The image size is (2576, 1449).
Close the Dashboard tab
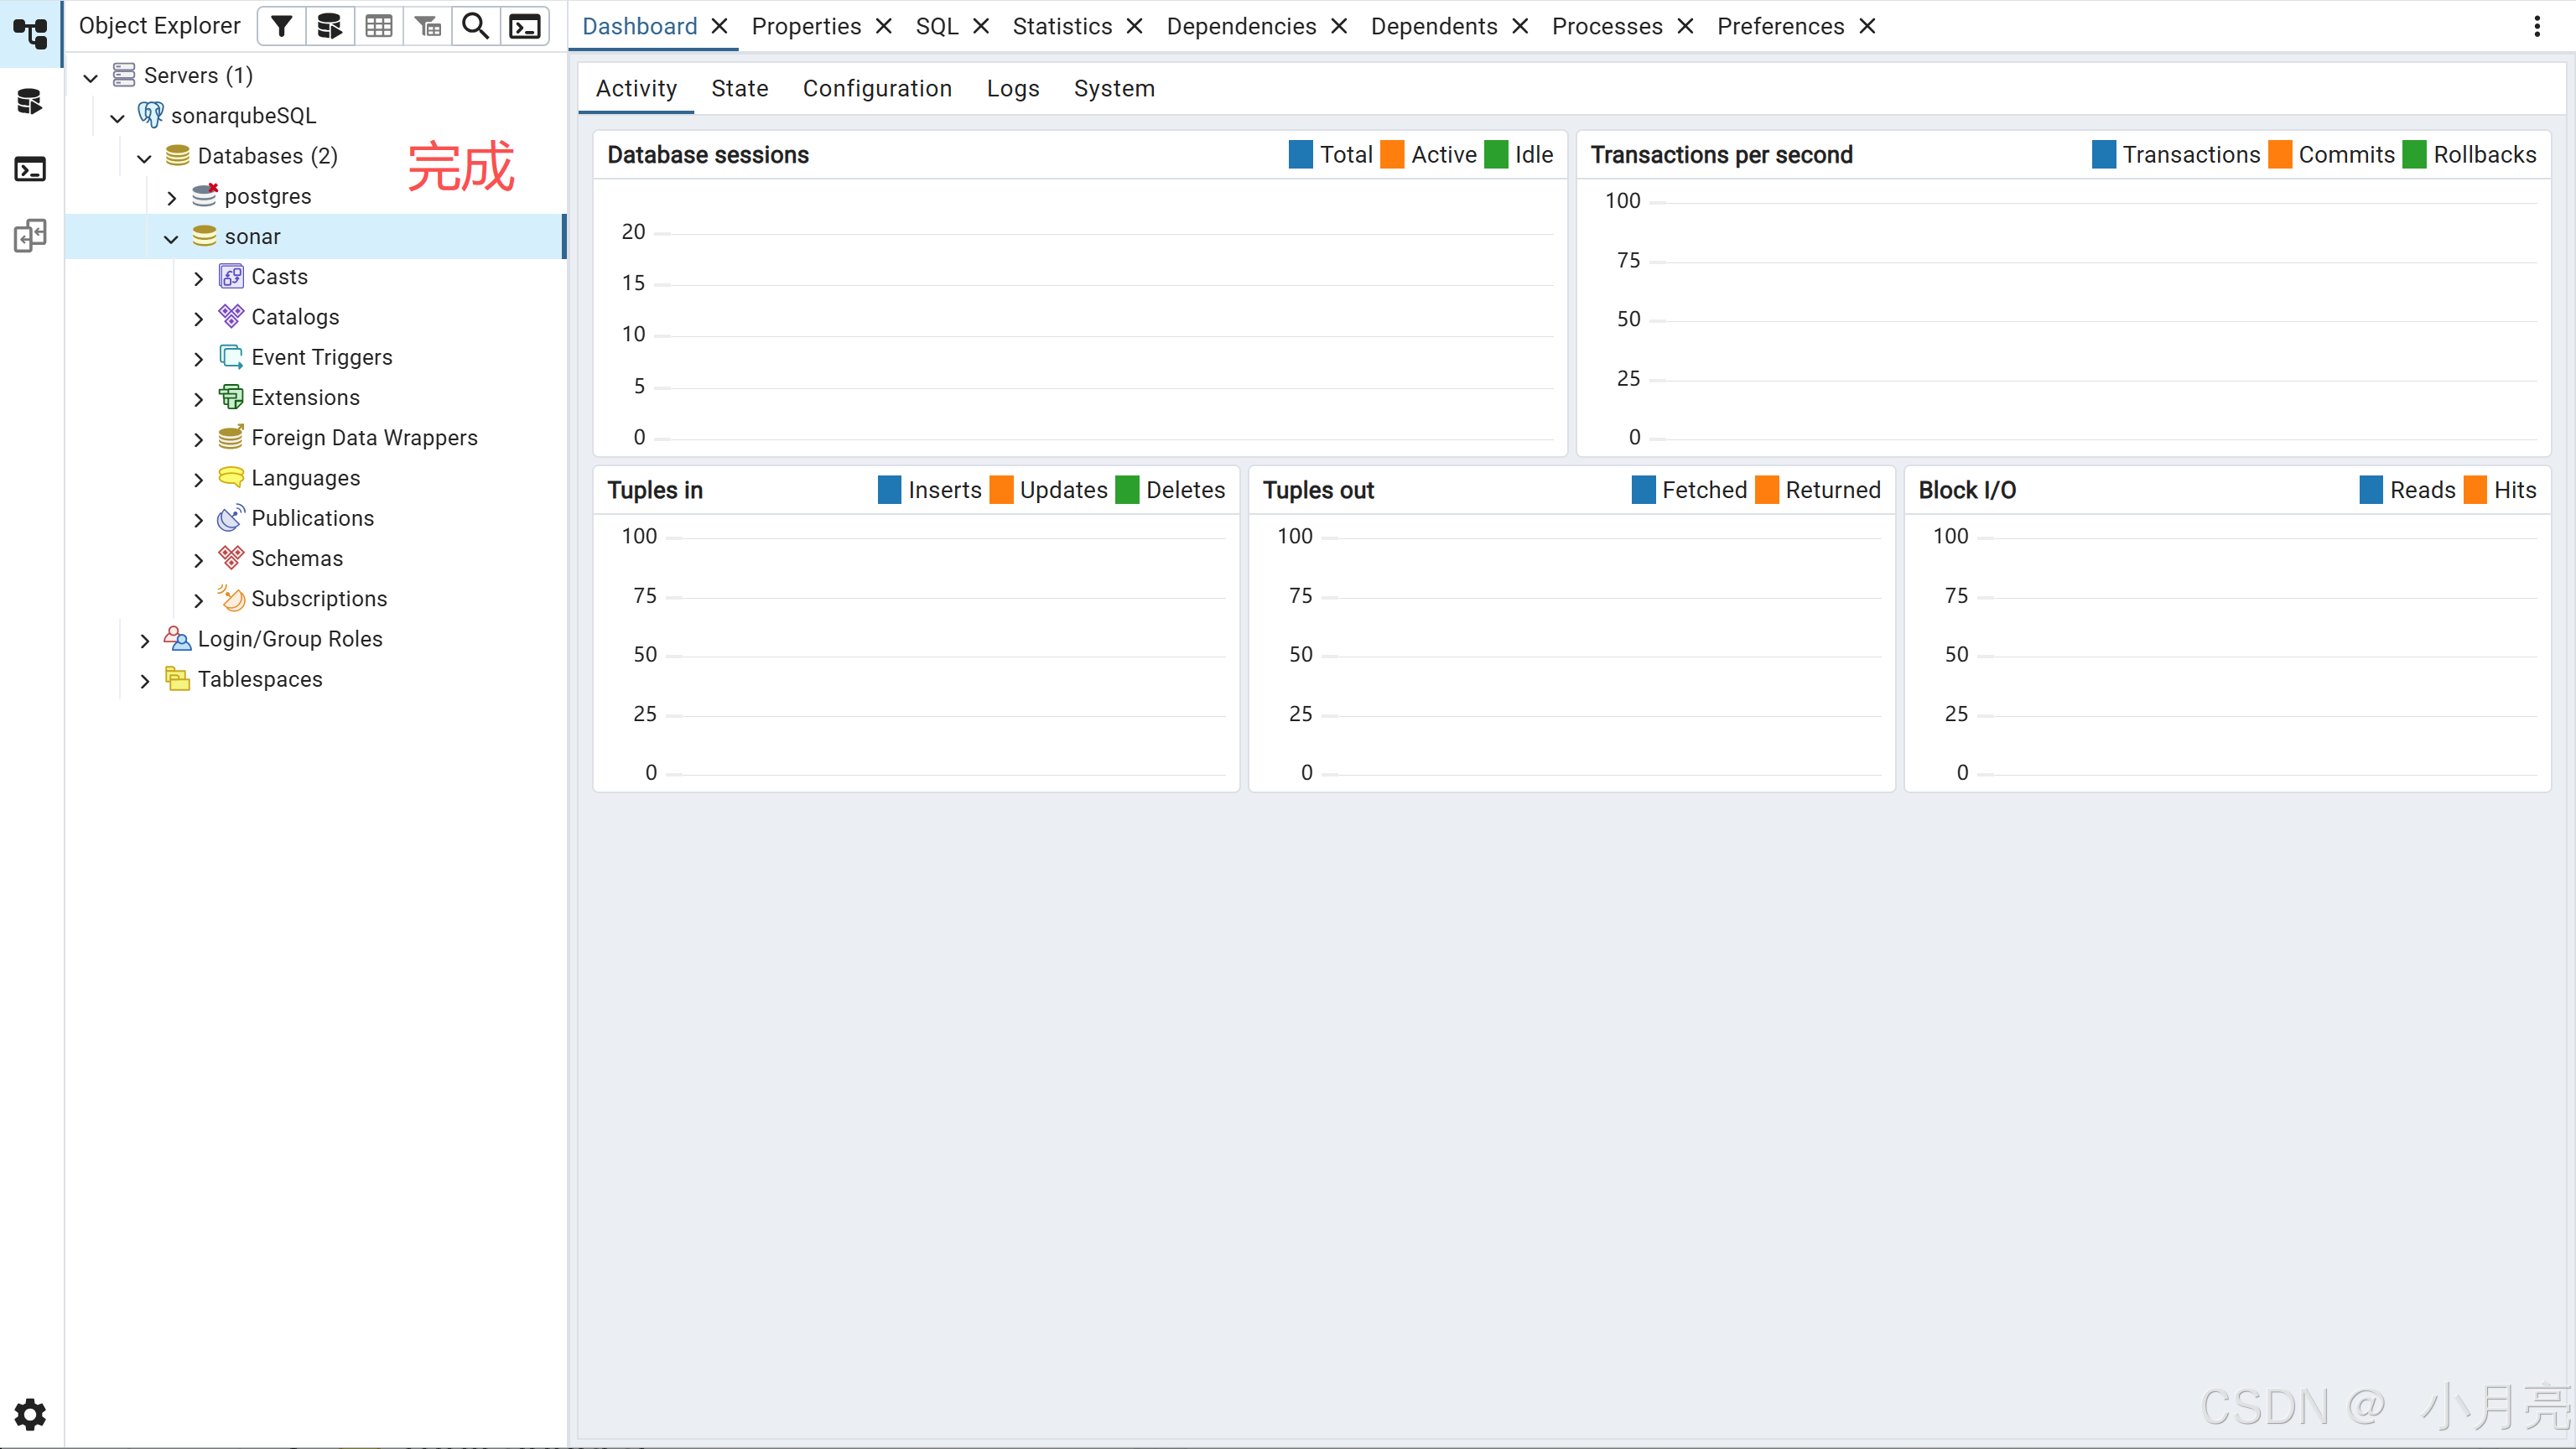pos(719,26)
